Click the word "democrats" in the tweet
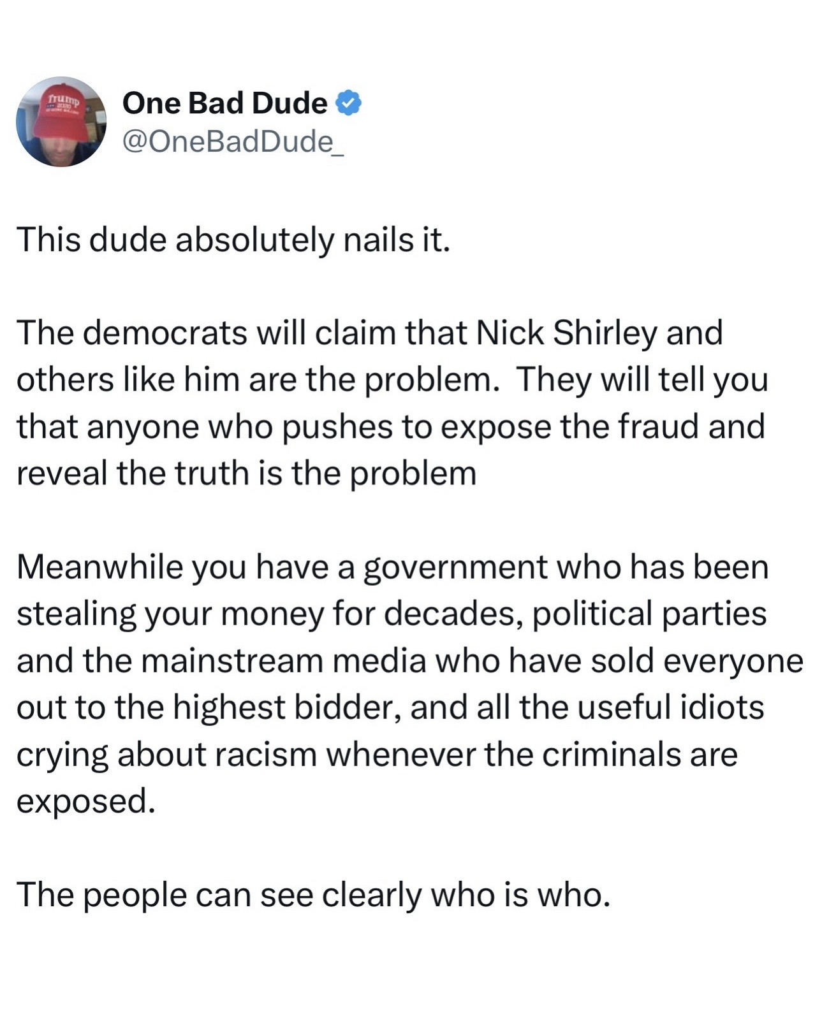This screenshot has width=822, height=1028. click(165, 333)
